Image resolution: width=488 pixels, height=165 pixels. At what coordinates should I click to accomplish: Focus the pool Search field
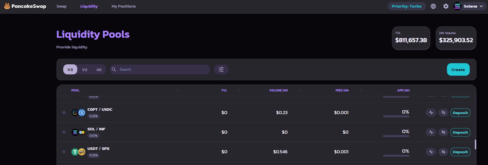(163, 70)
